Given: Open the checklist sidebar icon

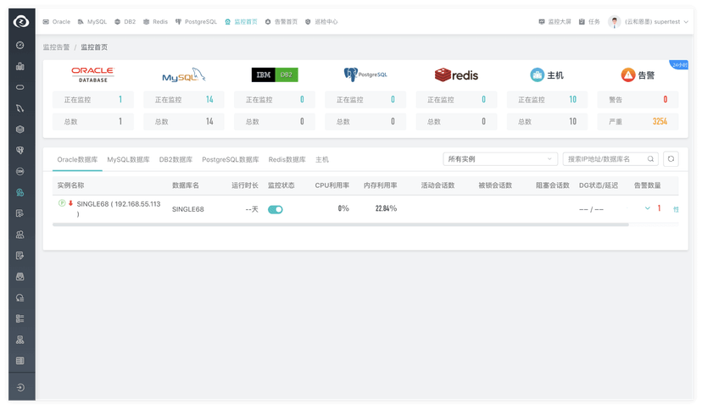Looking at the screenshot, I should point(20,318).
